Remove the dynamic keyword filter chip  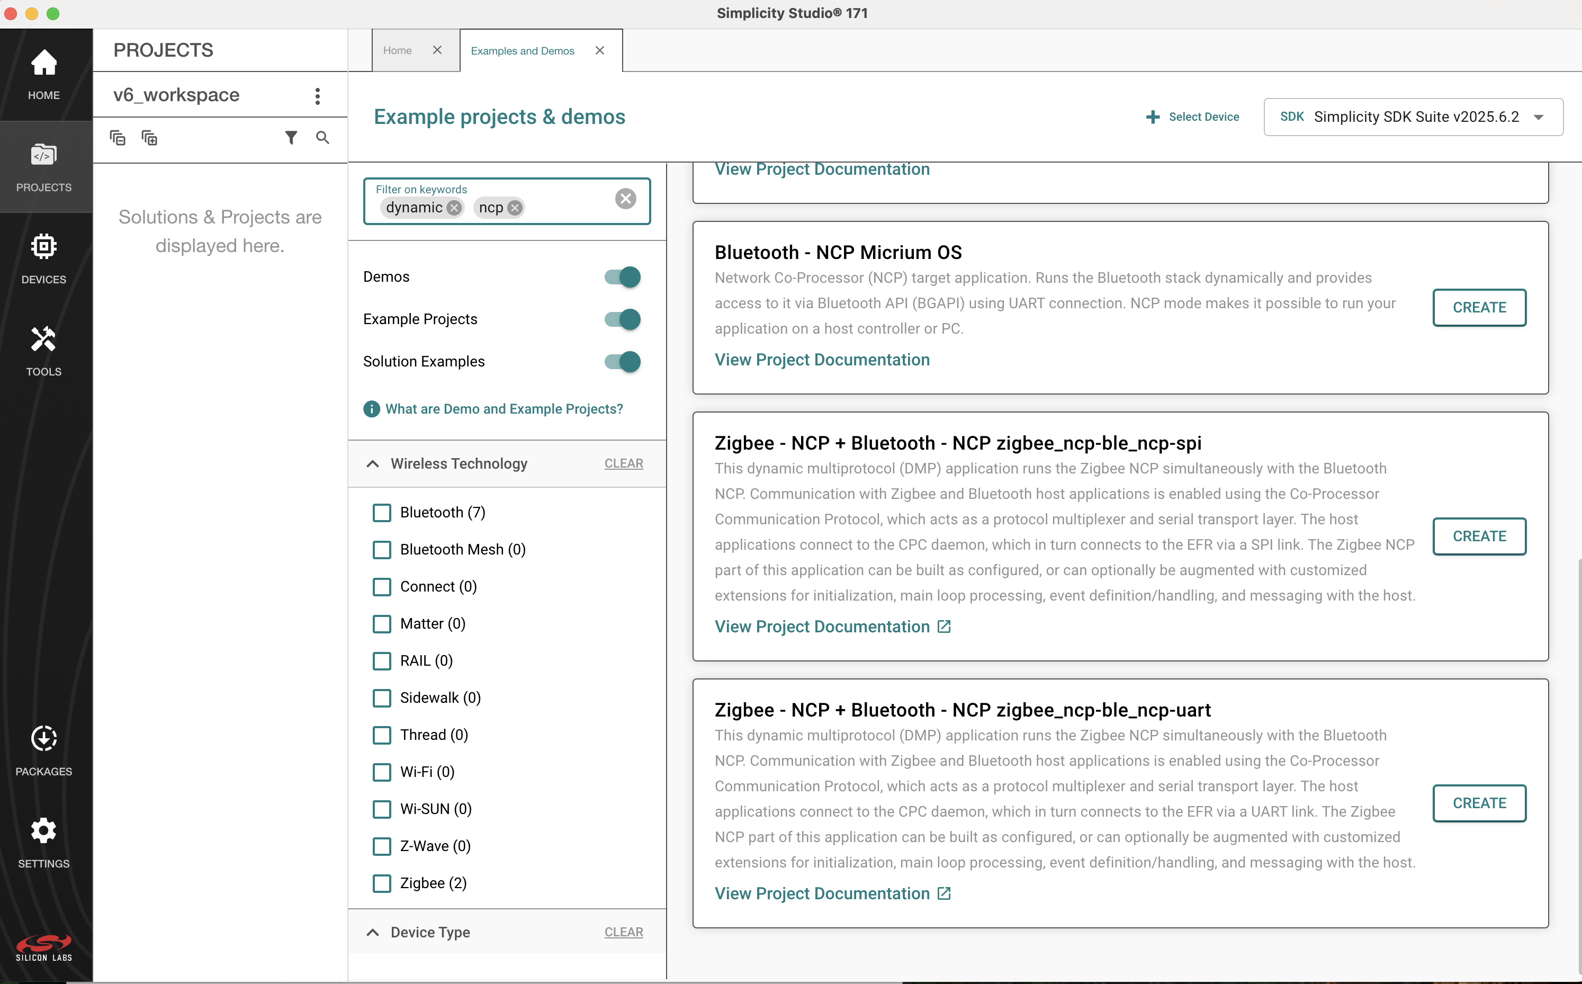[455, 208]
